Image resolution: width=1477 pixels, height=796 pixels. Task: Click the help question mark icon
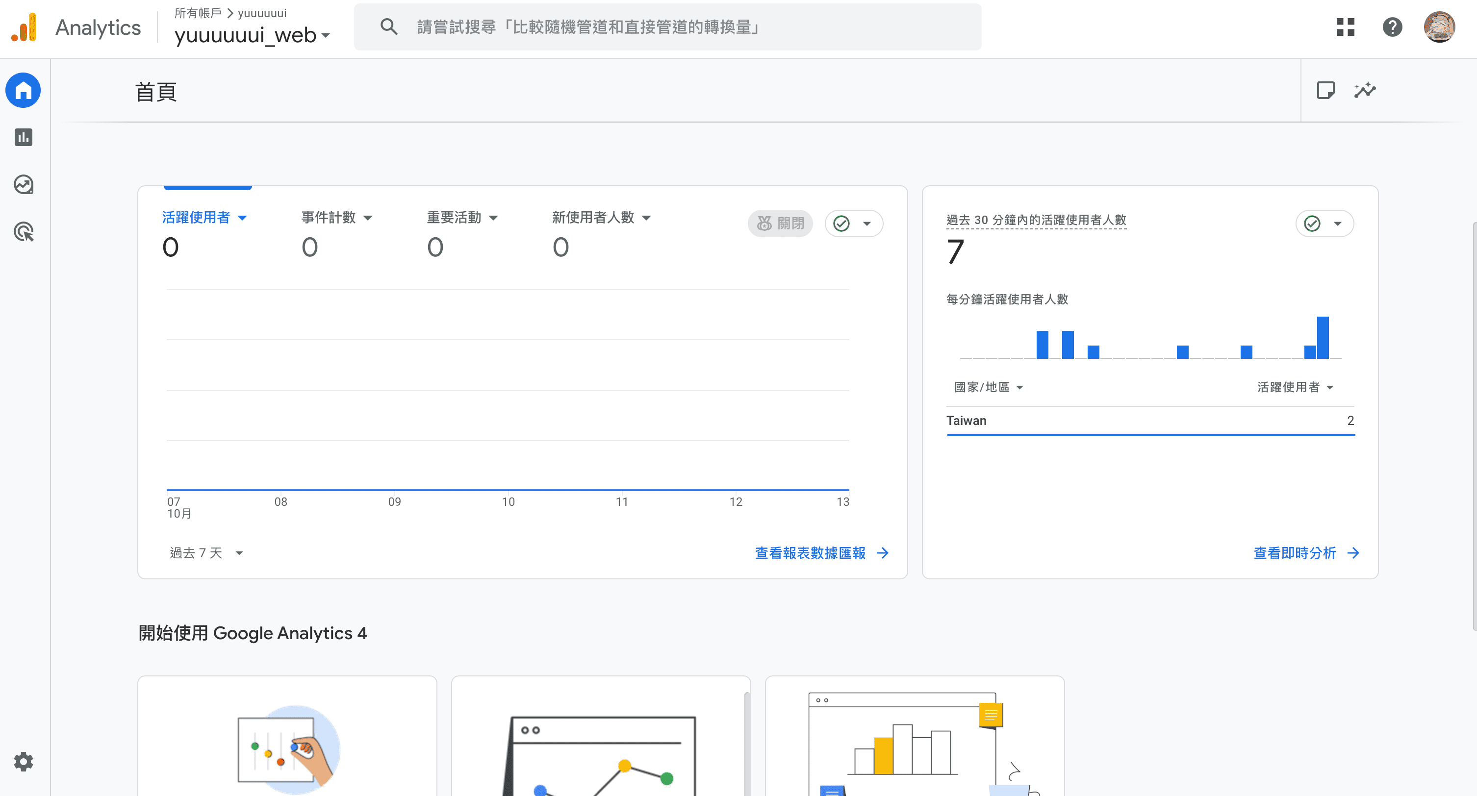tap(1392, 27)
